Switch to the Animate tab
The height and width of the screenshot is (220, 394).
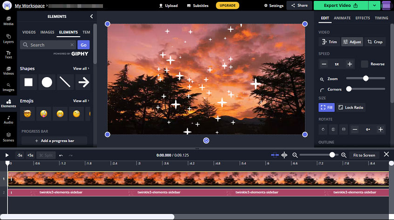click(342, 18)
